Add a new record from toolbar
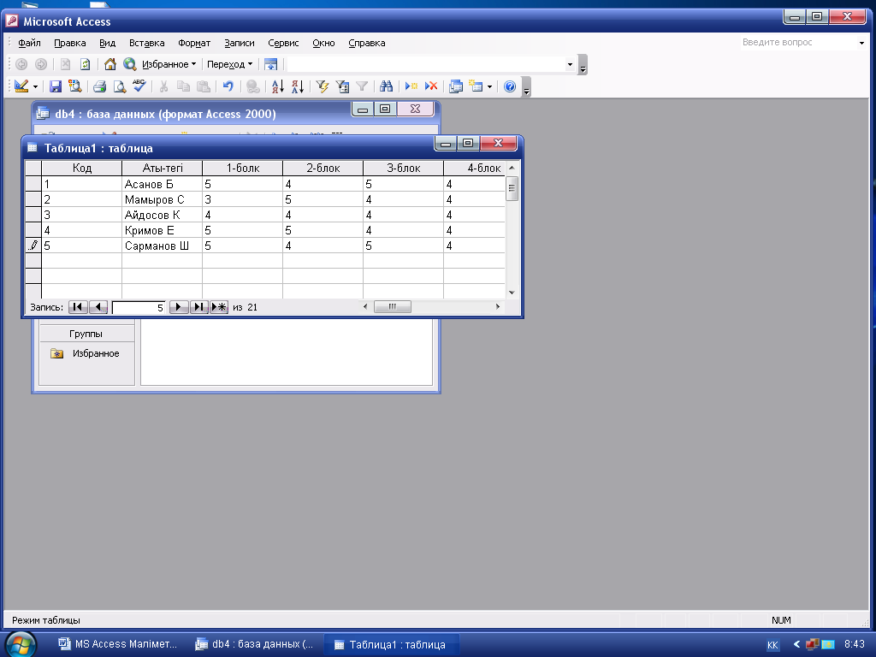 tap(411, 86)
